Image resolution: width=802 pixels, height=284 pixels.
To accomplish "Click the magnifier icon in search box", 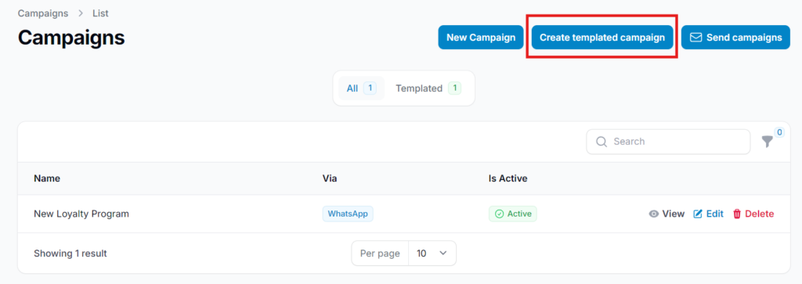I will tap(602, 142).
